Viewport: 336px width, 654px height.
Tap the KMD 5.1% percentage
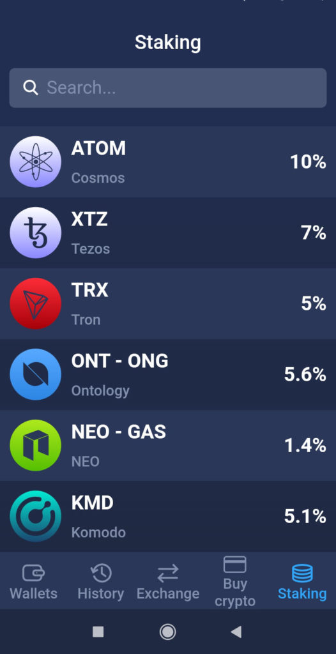coord(305,516)
